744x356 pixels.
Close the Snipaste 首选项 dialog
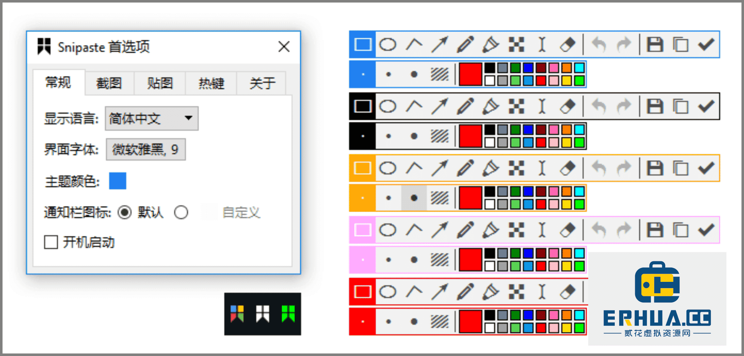tap(284, 46)
